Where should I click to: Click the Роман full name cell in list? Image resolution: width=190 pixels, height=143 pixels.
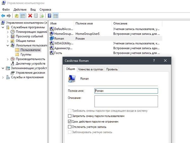(x=80, y=39)
